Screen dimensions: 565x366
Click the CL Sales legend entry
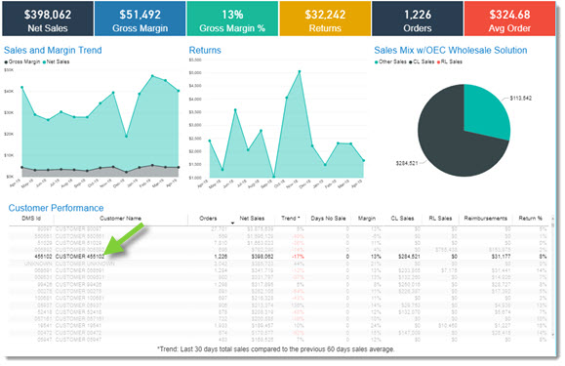422,61
